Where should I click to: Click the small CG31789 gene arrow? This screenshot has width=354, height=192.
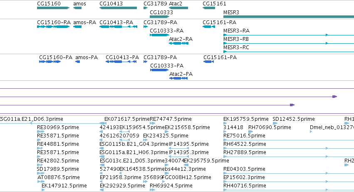146,8
